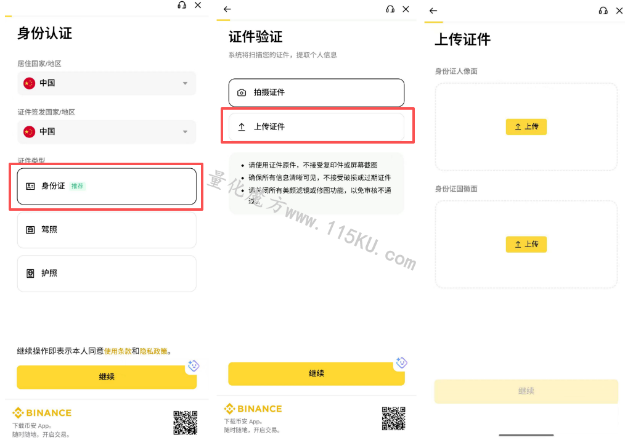
Task: Click the 驾照 license icon
Action: tap(30, 230)
